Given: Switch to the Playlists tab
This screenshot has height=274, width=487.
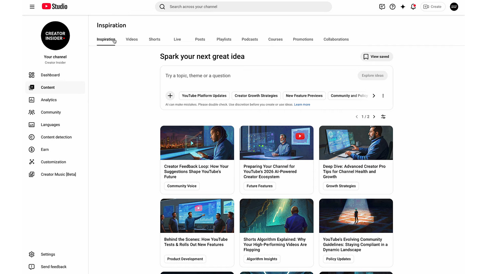Looking at the screenshot, I should pos(224,39).
